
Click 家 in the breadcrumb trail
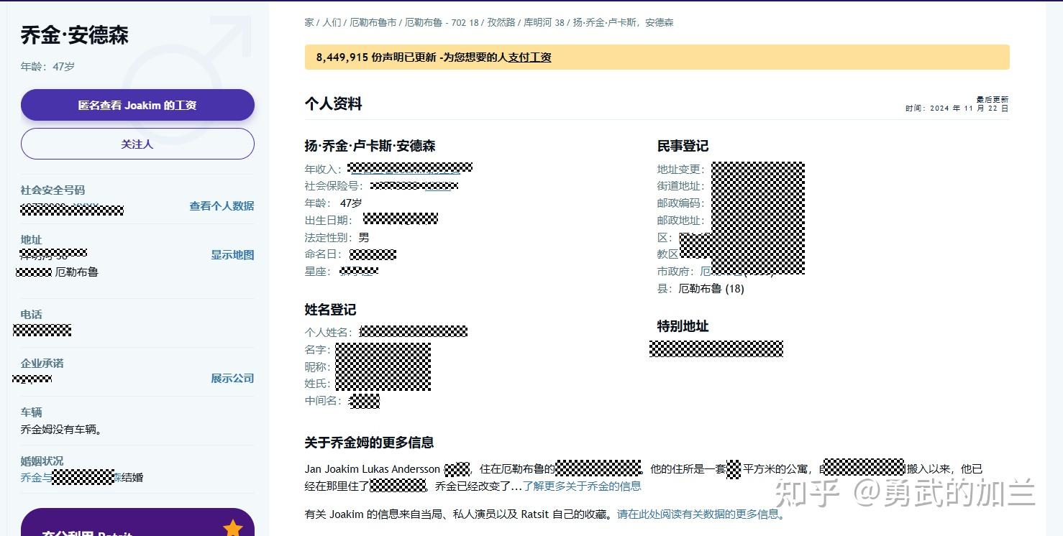(308, 22)
